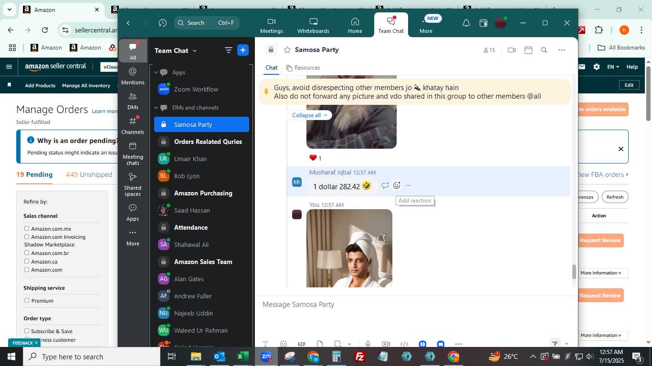Open the More menu in Zoom top bar
Viewport: 652px width, 366px height.
pyautogui.click(x=426, y=26)
